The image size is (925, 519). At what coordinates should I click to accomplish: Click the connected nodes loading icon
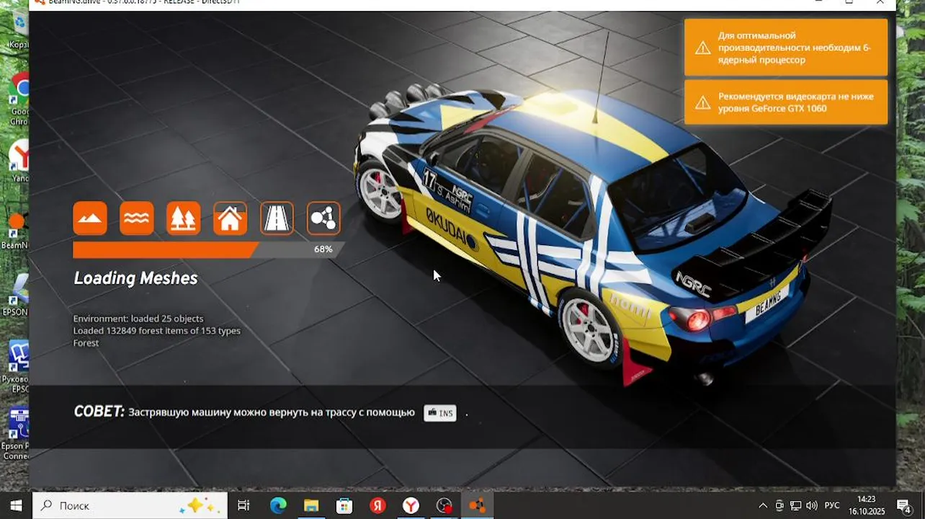[323, 218]
